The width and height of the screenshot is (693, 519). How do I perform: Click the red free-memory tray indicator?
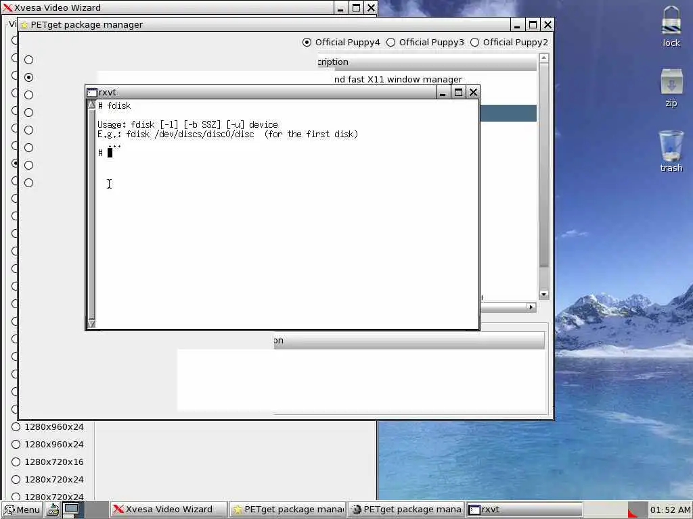(636, 510)
